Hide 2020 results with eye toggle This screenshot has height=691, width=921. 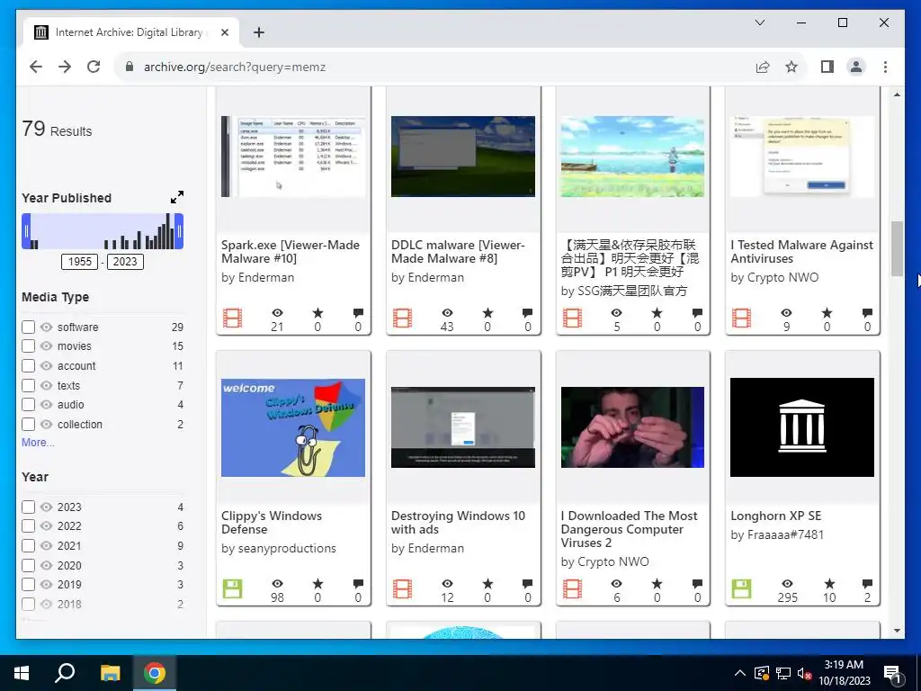click(x=47, y=565)
